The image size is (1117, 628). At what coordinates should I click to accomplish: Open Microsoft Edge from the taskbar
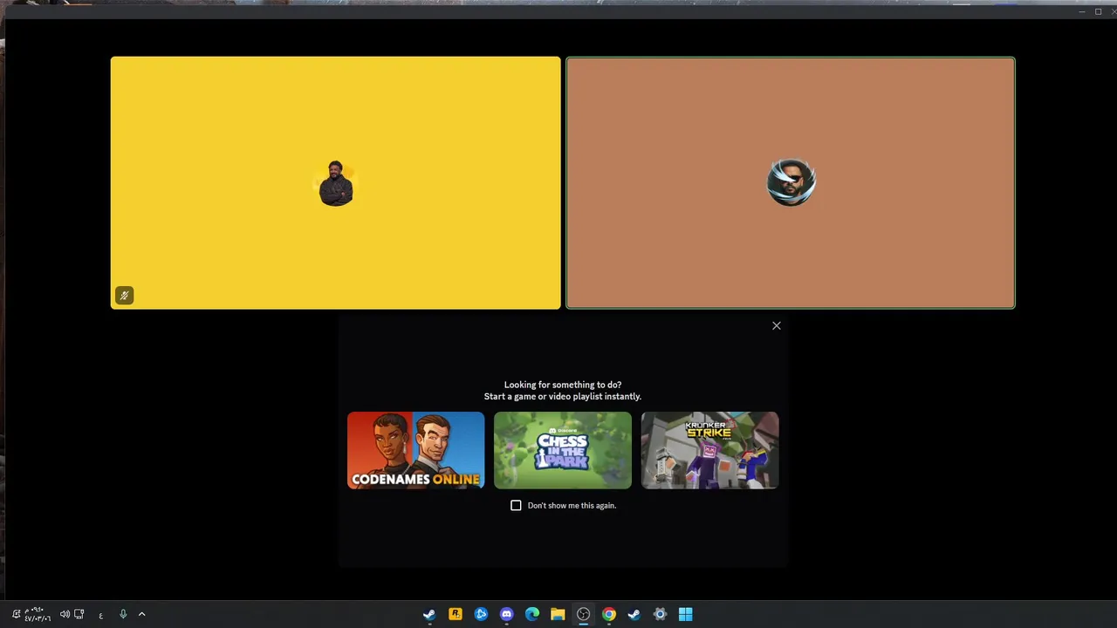coord(532,614)
